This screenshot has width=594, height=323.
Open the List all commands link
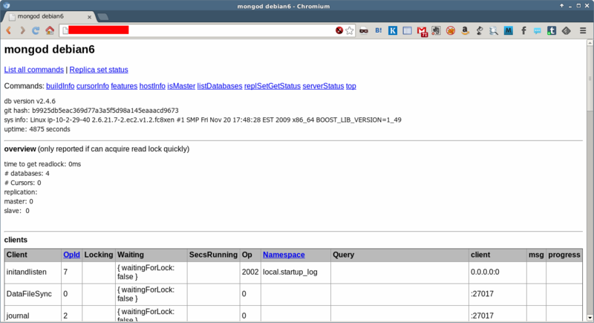click(x=33, y=70)
